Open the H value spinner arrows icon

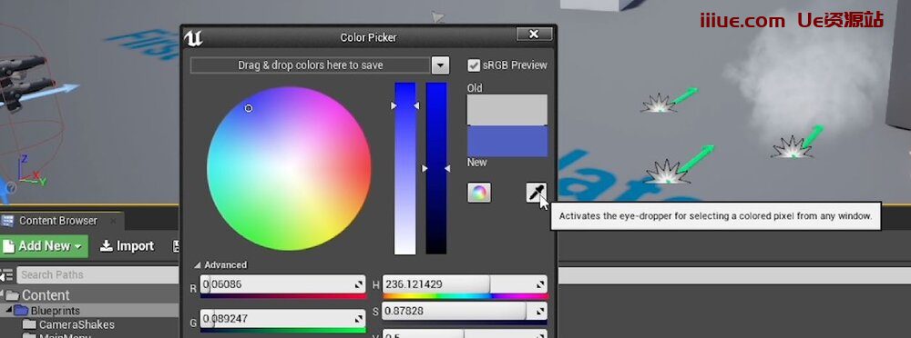[x=540, y=284]
